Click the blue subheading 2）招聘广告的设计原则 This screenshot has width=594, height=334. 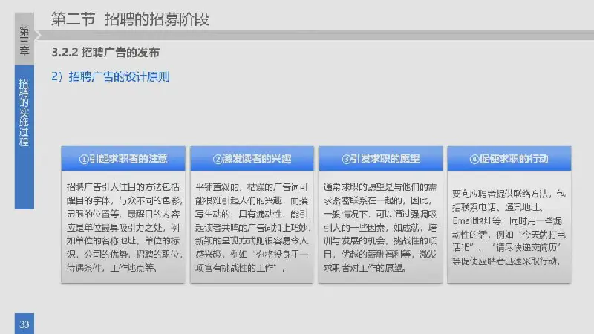coord(110,77)
